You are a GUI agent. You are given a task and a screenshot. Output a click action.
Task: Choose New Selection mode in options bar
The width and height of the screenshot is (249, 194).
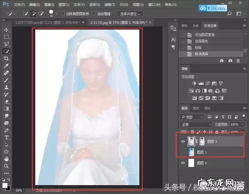coord(25,14)
